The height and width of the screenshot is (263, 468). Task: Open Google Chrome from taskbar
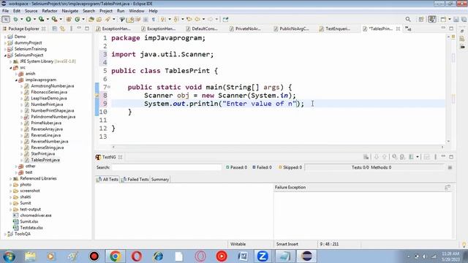click(116, 256)
